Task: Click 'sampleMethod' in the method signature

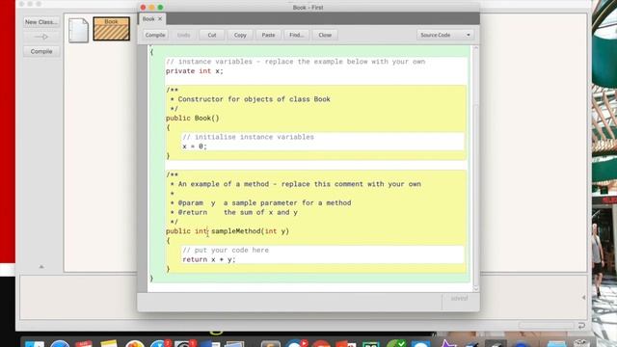Action: [x=236, y=231]
